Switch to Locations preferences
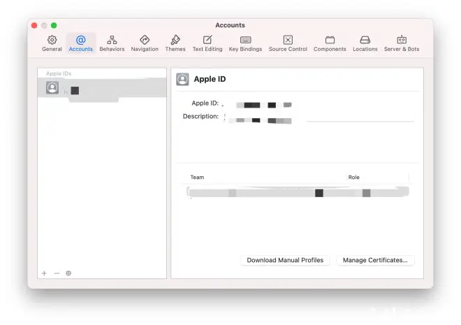 [365, 43]
